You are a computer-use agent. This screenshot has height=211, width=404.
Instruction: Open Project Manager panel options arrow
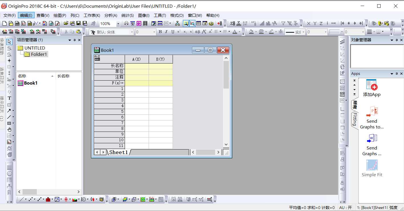[x=70, y=40]
